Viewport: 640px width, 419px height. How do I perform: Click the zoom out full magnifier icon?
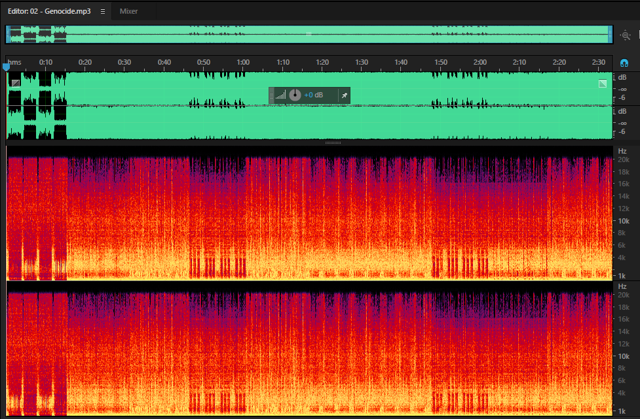626,35
